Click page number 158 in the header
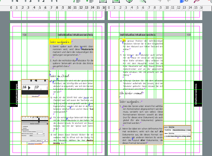Screen dimensions: 212x156 tap(24, 35)
